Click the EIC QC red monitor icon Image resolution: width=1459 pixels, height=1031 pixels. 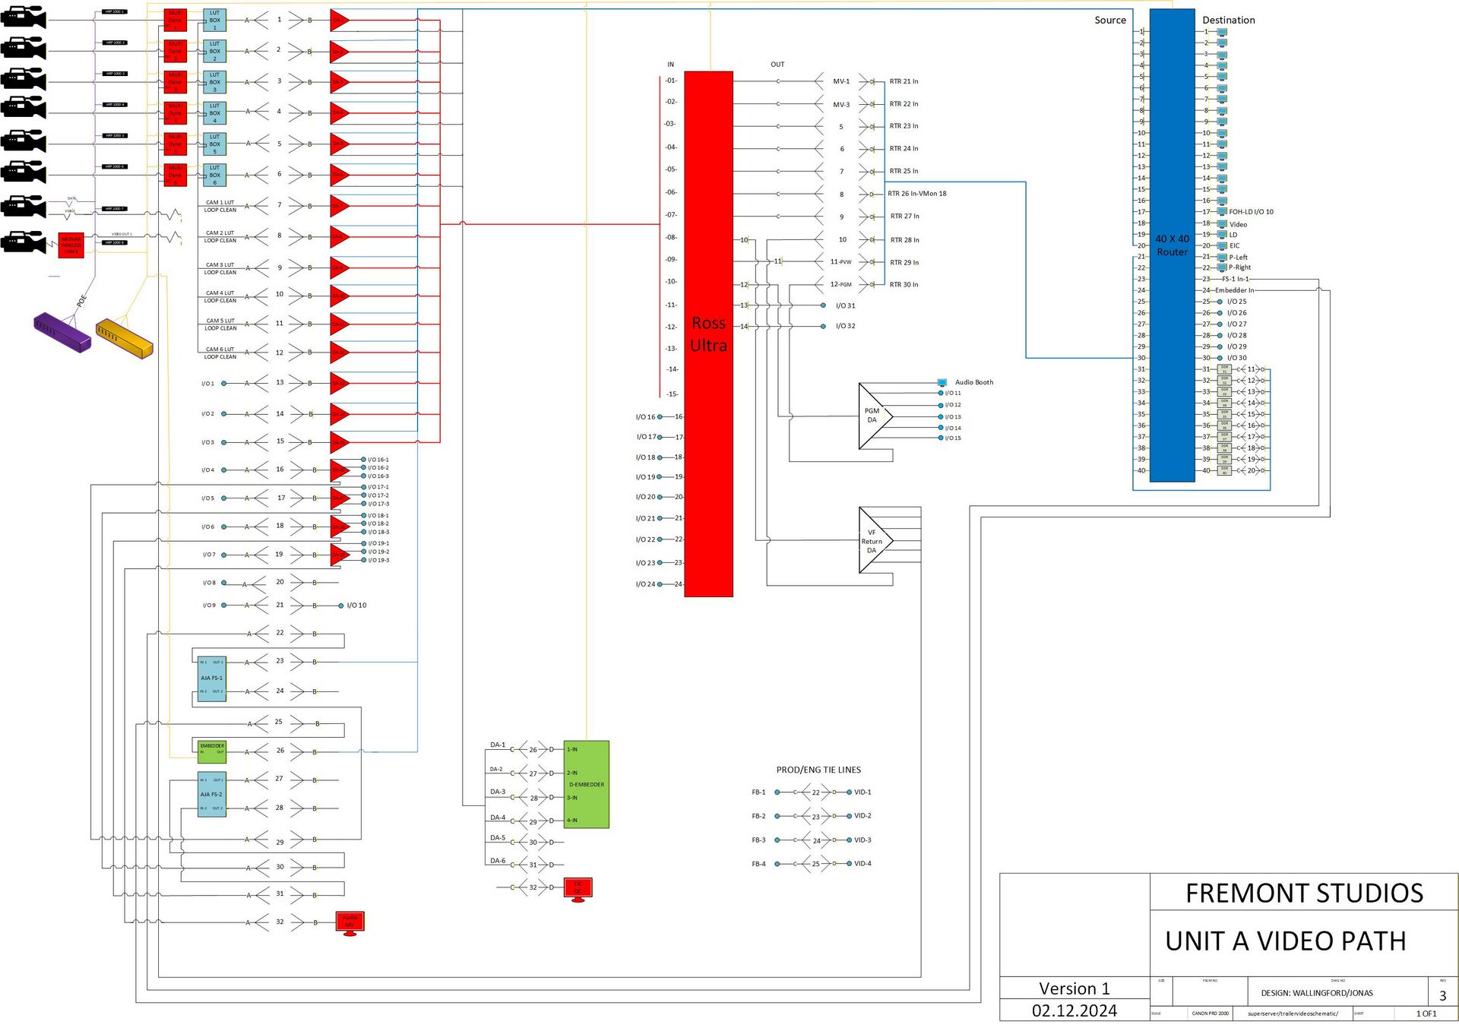(578, 888)
